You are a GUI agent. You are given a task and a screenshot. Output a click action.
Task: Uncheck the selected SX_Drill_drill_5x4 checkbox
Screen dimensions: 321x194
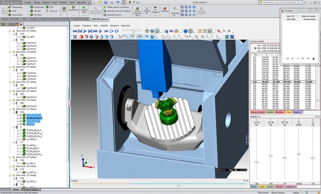[21, 121]
